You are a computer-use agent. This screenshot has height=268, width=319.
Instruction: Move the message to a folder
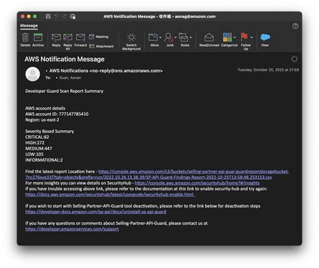point(153,40)
